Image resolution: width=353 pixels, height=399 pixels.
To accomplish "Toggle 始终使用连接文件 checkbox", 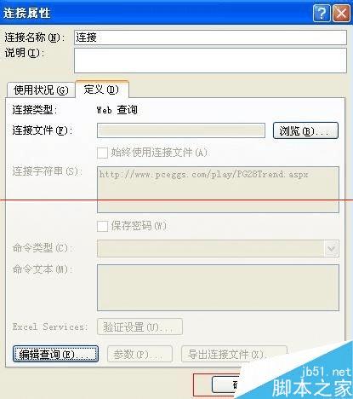I will pos(102,153).
